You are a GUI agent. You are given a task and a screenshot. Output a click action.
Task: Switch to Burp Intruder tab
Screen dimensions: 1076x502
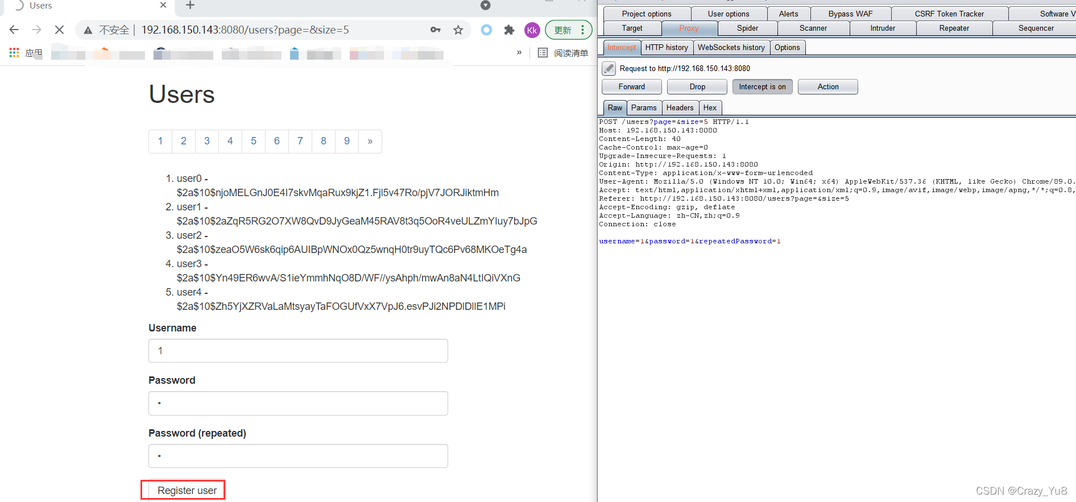pos(883,28)
